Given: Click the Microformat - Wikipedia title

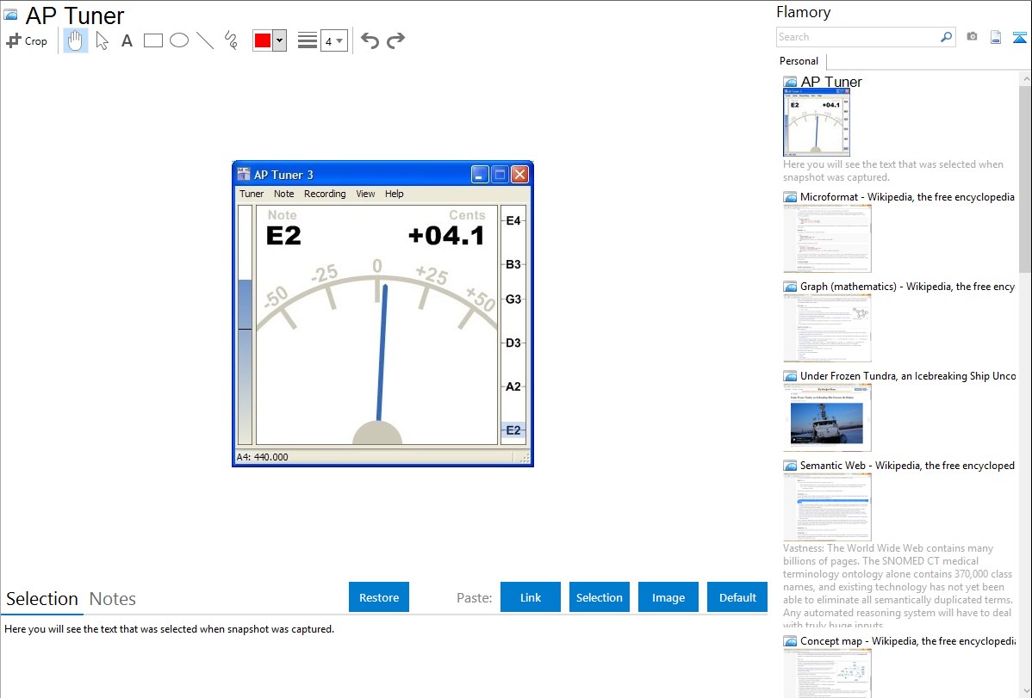Looking at the screenshot, I should [907, 197].
